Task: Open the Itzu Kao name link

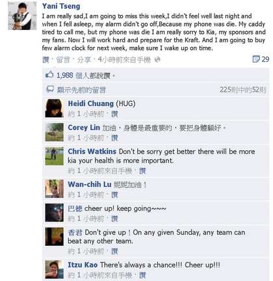Action: pyautogui.click(x=83, y=265)
